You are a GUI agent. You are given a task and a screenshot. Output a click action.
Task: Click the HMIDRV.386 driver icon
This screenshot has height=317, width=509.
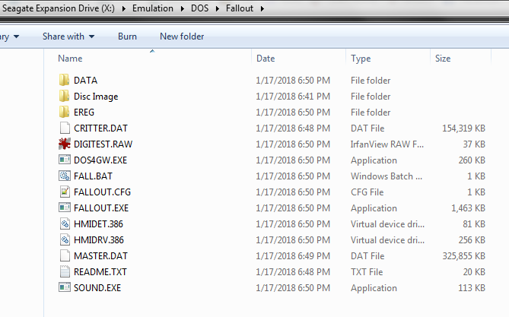tap(65, 239)
